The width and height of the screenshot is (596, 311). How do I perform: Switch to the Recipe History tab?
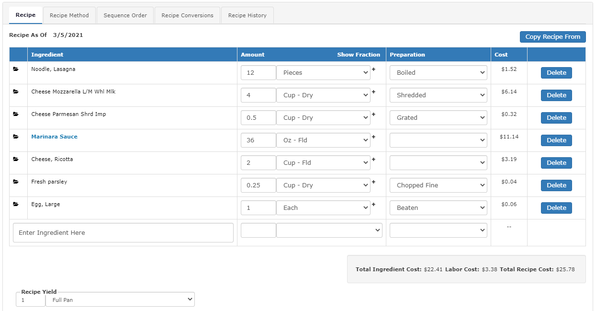point(247,15)
